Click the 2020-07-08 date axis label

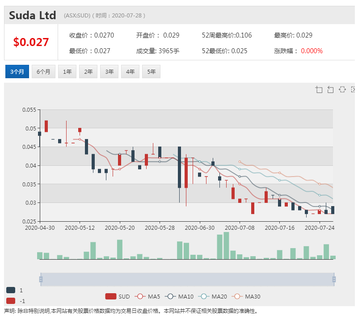click(240, 228)
